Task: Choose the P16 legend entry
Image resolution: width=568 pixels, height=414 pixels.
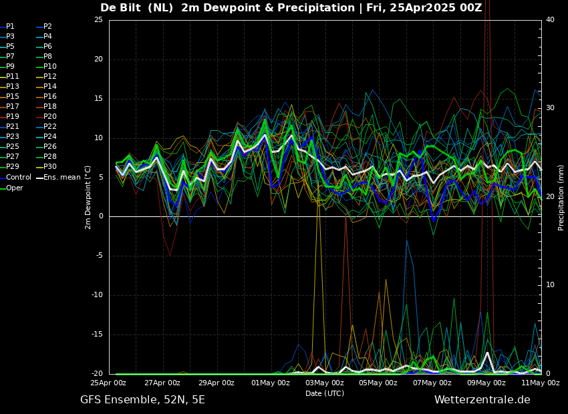Action: pyautogui.click(x=47, y=97)
